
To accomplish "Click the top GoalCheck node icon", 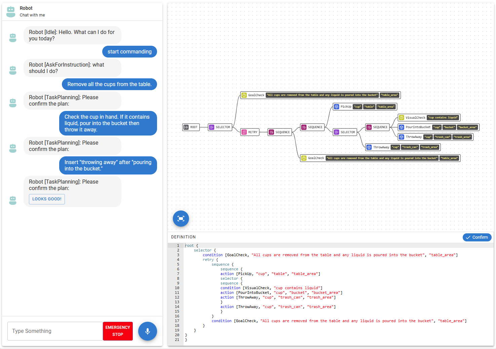I will (x=244, y=95).
